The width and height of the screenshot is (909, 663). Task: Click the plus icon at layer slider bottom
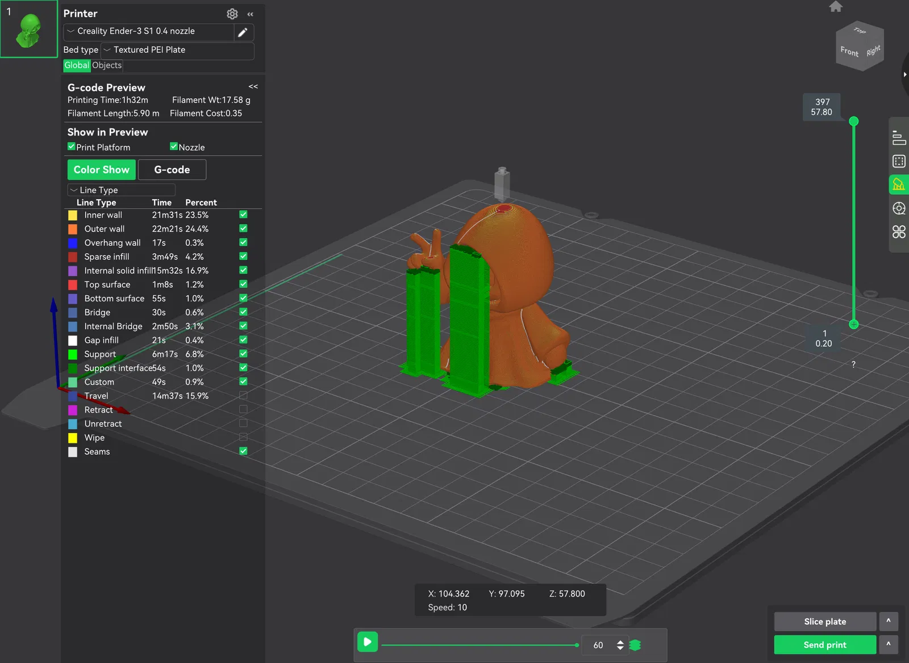[853, 324]
